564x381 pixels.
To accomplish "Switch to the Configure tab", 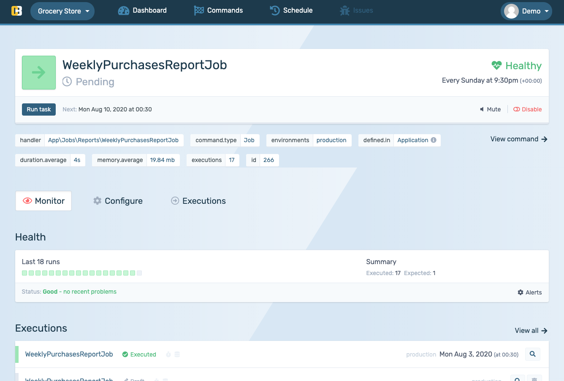I will pyautogui.click(x=118, y=201).
